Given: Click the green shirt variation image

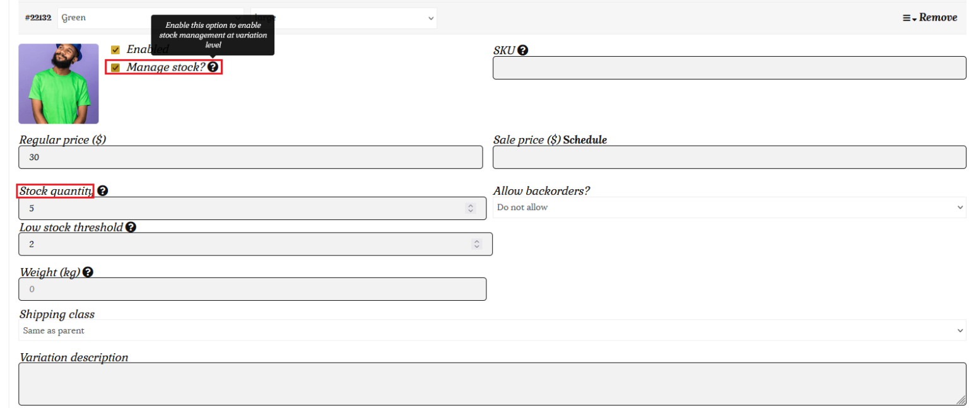Looking at the screenshot, I should click(x=59, y=84).
